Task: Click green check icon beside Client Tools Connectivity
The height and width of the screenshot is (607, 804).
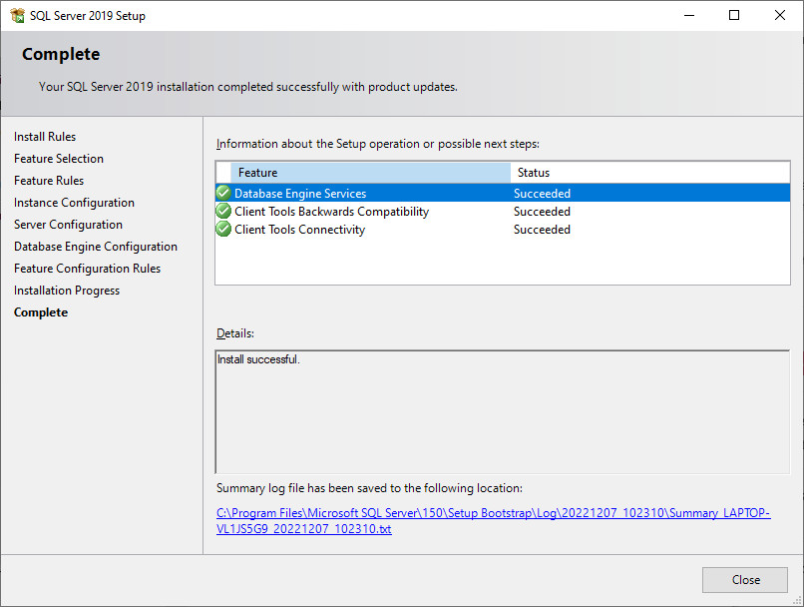Action: point(223,229)
